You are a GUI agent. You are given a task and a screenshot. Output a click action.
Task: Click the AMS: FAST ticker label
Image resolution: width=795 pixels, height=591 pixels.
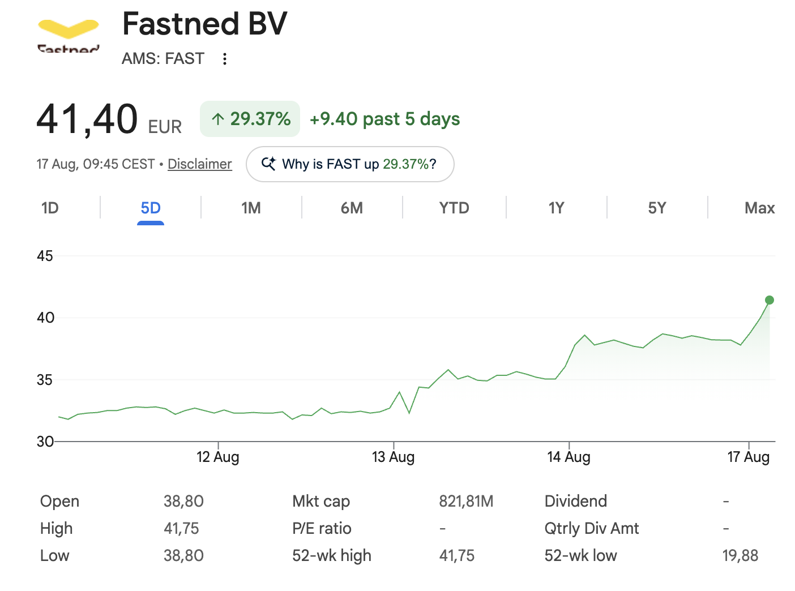pos(163,59)
